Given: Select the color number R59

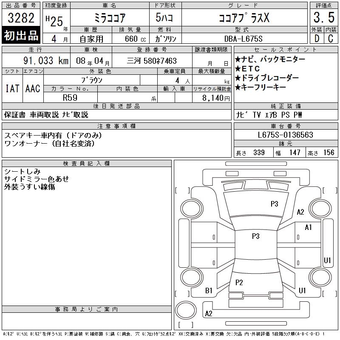Looking at the screenshot, I should pyautogui.click(x=70, y=98).
